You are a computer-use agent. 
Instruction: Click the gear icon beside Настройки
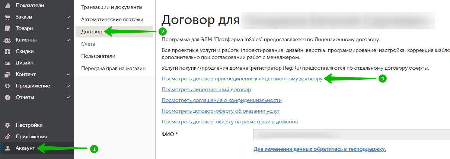(7, 125)
